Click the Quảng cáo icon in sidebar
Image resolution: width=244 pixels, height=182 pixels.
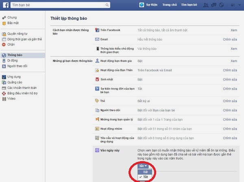[x=4, y=82]
